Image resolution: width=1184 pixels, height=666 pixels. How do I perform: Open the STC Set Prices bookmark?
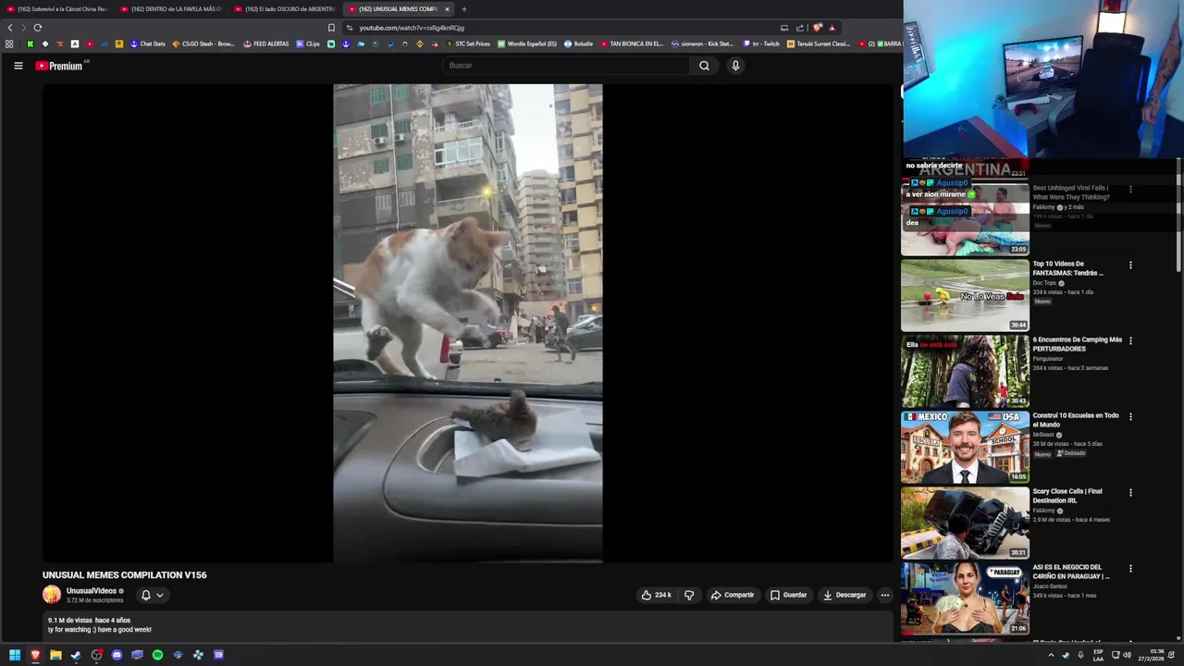(x=468, y=43)
